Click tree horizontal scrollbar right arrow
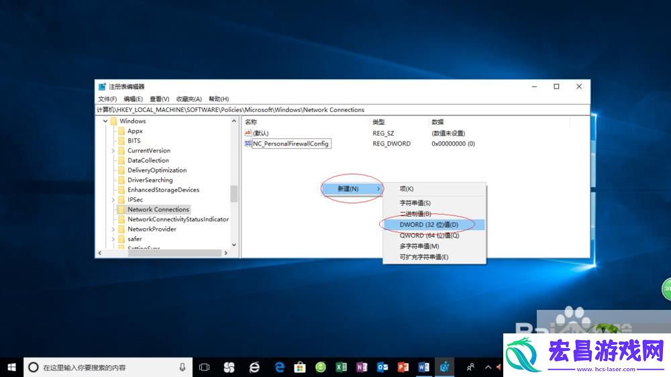 coord(225,253)
